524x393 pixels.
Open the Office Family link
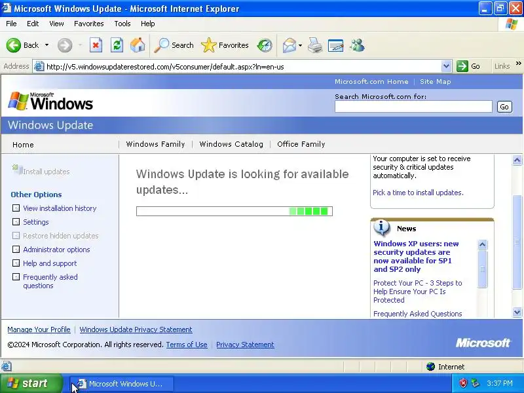pyautogui.click(x=301, y=144)
